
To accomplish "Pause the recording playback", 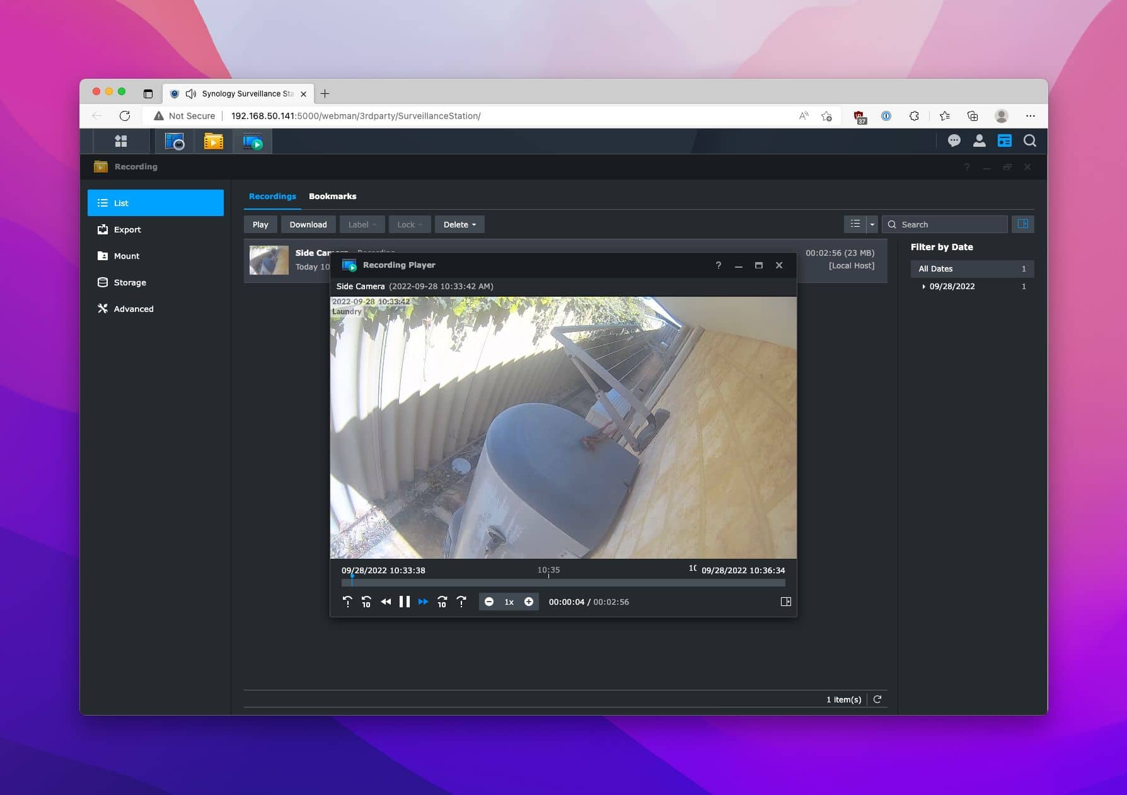I will pos(405,602).
